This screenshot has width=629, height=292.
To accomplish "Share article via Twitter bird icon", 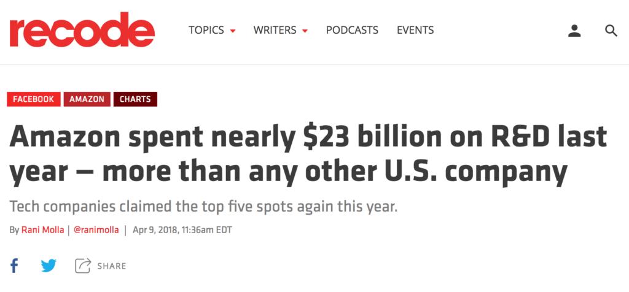I will pos(49,266).
